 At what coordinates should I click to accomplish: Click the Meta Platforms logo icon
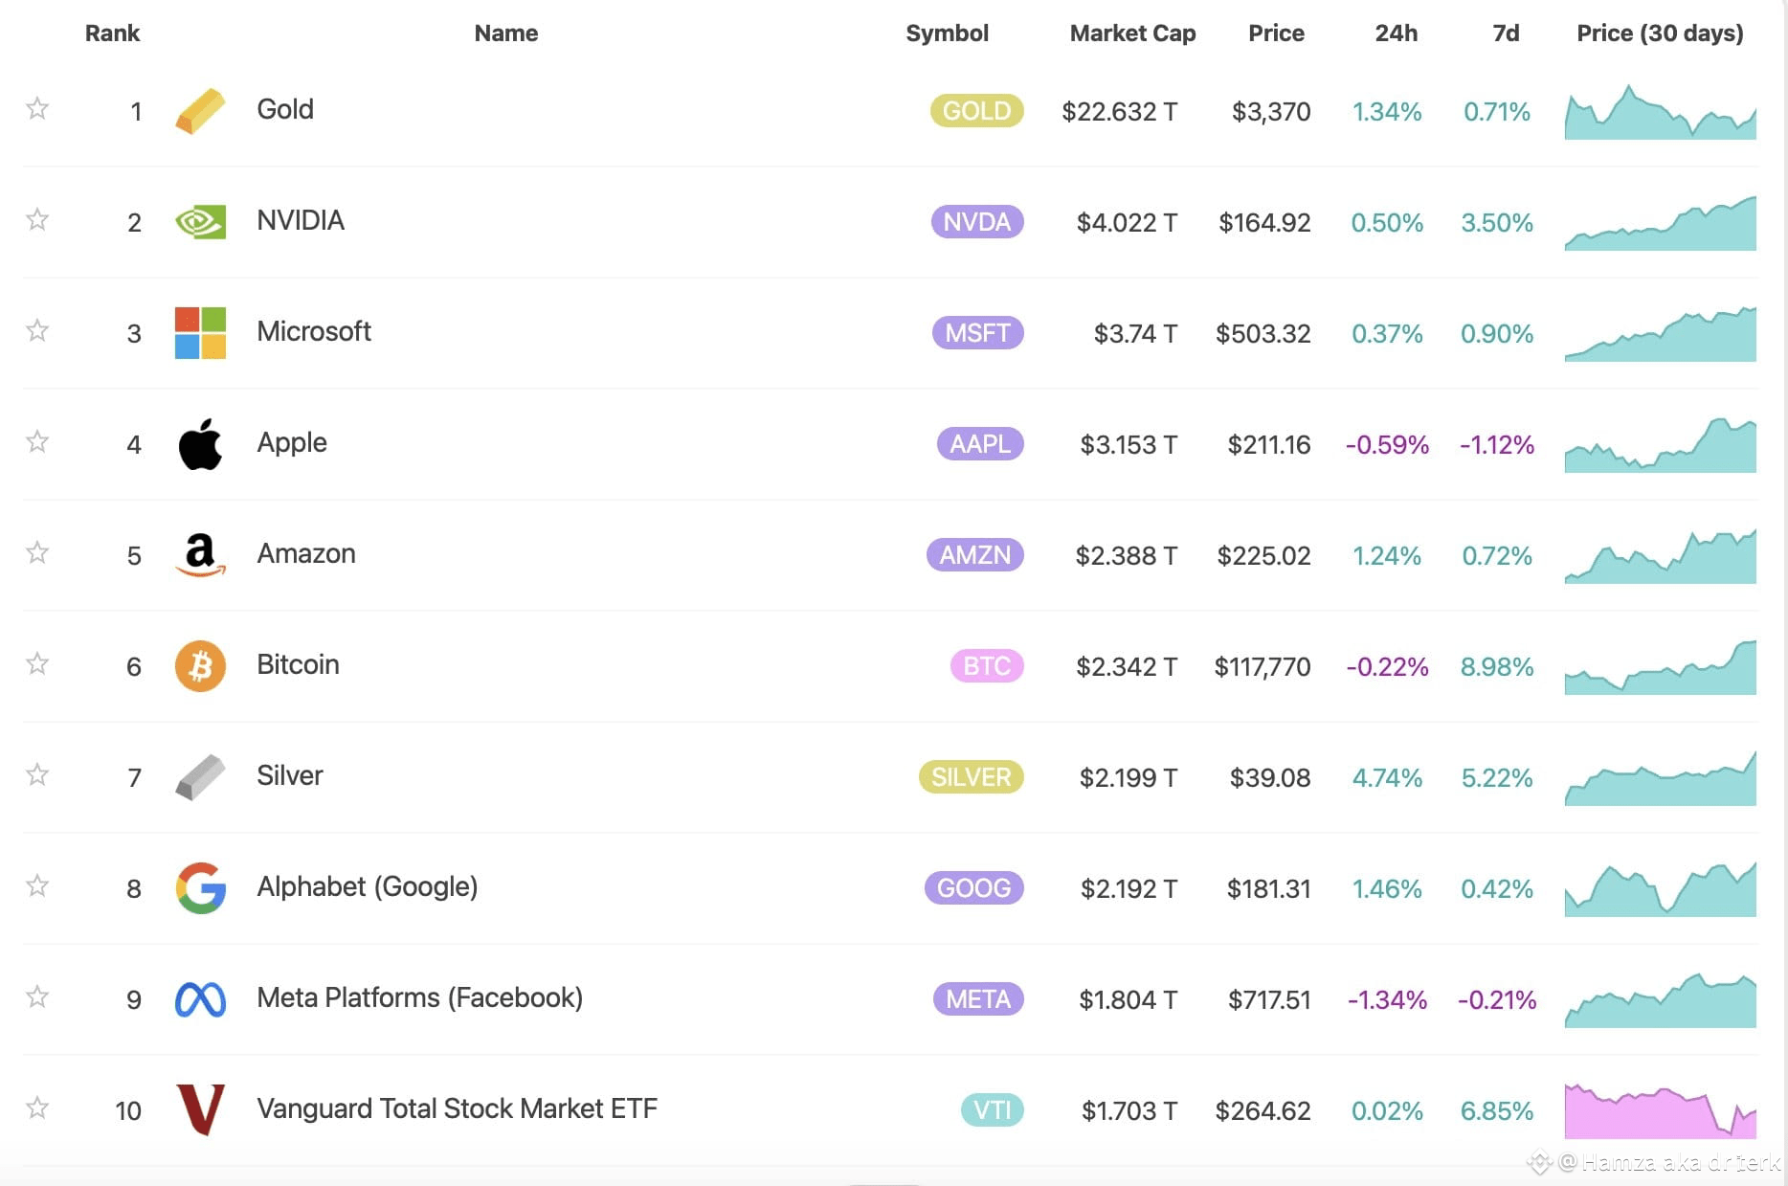tap(200, 999)
